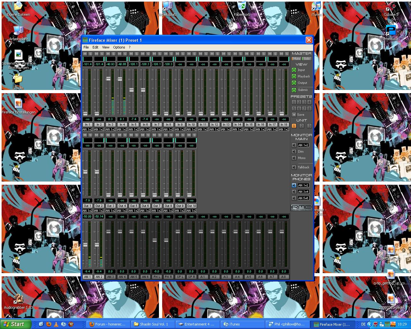Click the Monitor Phones AN 1+2 speaker icon
Viewport: 411px width, 329px height.
point(294,185)
